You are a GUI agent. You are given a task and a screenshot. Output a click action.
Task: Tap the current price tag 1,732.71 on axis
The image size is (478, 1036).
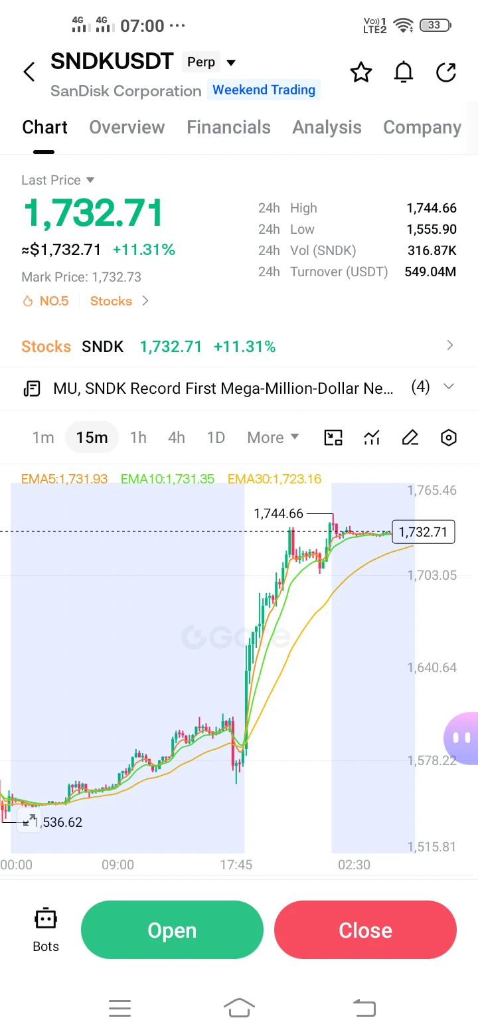(x=424, y=532)
